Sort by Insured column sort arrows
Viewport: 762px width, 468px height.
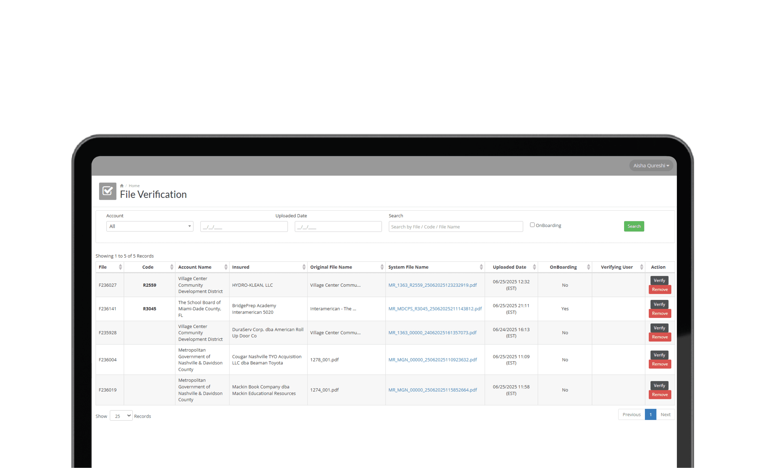[x=304, y=267]
